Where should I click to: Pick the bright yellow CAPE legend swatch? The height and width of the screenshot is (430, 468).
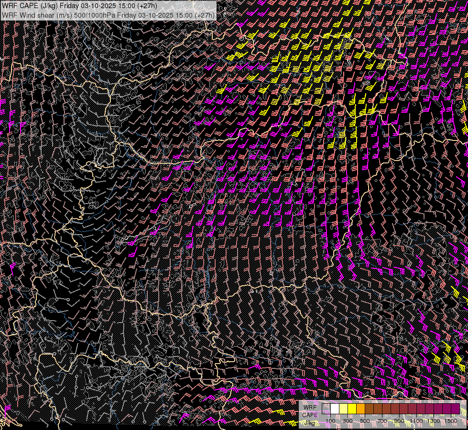point(352,409)
